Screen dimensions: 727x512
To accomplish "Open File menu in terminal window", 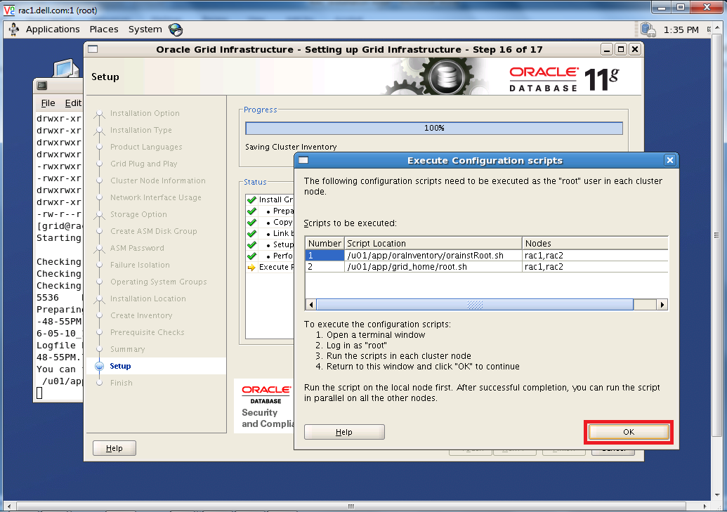I will pyautogui.click(x=48, y=103).
